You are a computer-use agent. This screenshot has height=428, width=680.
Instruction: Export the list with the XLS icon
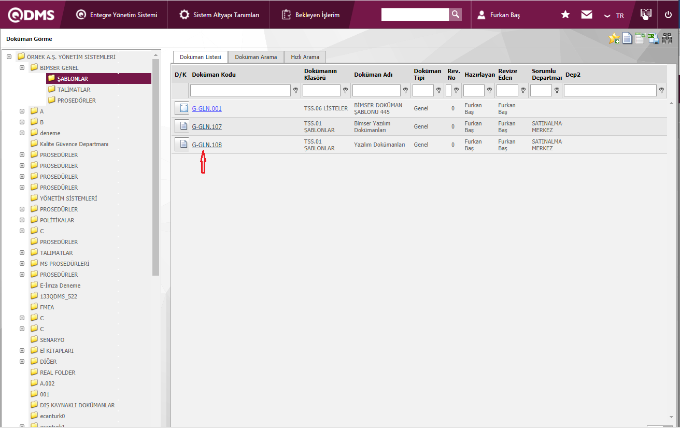click(x=653, y=39)
